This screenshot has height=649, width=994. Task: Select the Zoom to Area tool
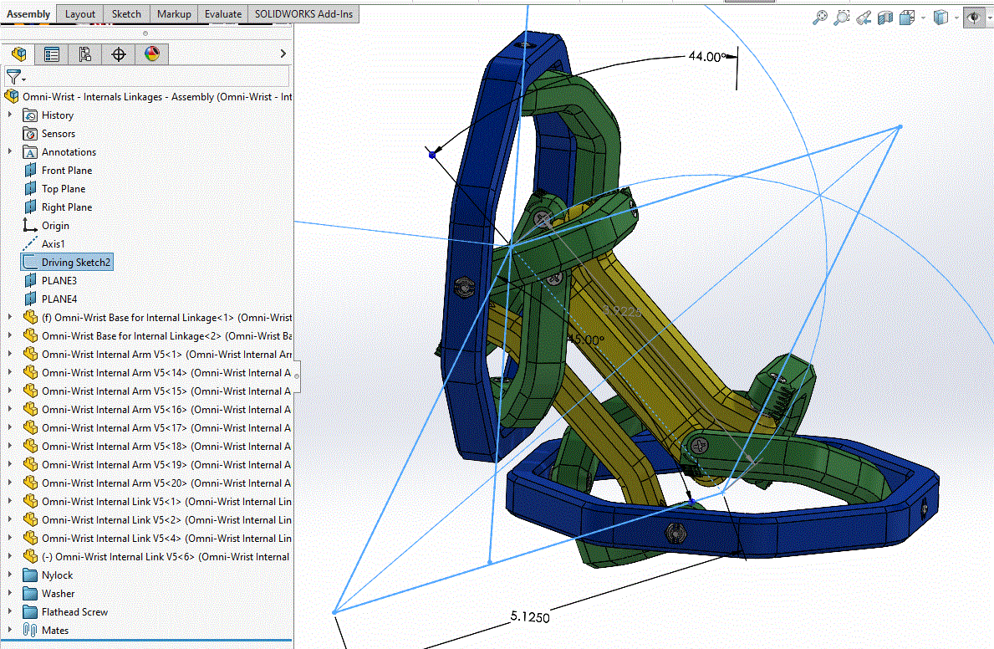(x=841, y=17)
